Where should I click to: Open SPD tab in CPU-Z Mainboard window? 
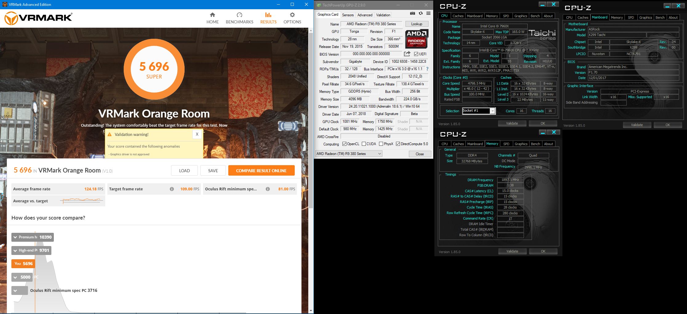[631, 18]
